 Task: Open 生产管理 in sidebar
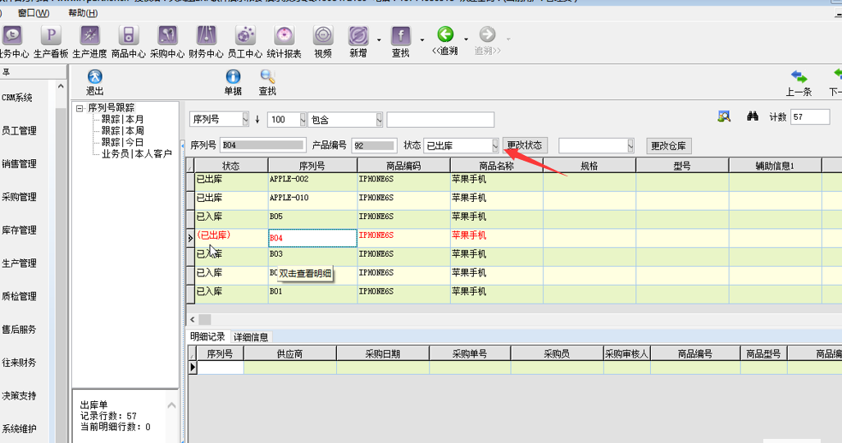[x=19, y=263]
